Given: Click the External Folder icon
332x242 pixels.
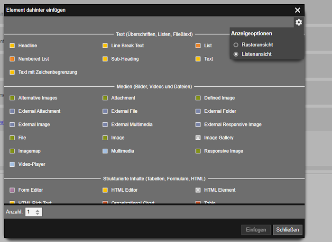Looking at the screenshot, I should pyautogui.click(x=198, y=111).
